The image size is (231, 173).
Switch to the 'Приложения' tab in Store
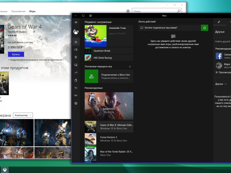[x=18, y=11]
